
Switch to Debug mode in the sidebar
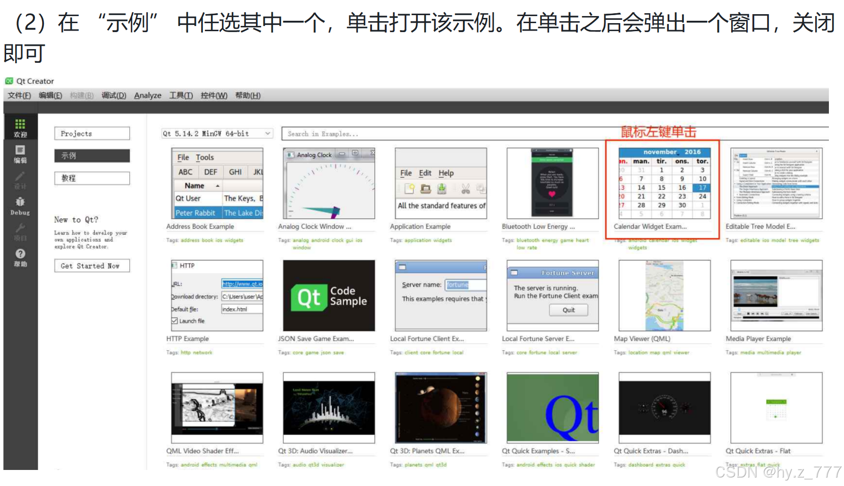pos(20,206)
